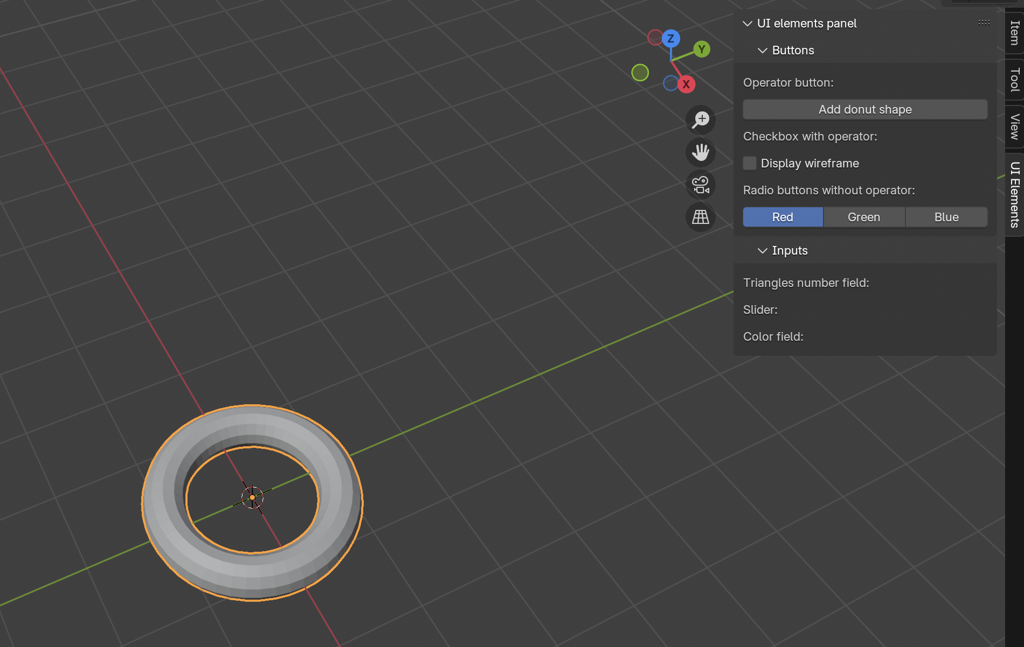Select the Green radio button
The image size is (1024, 647).
pos(864,217)
